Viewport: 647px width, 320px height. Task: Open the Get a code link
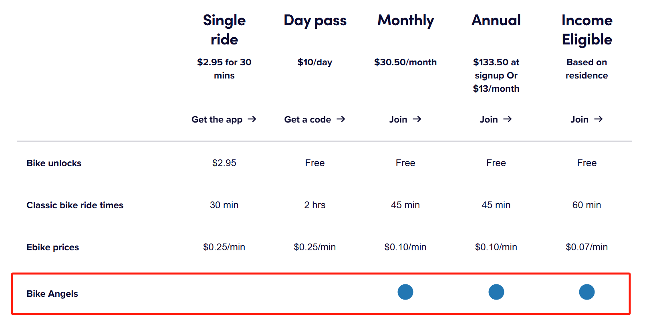[x=308, y=119]
